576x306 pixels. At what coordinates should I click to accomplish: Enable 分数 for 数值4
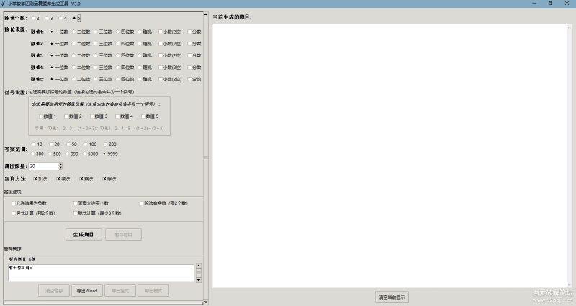tap(194, 68)
